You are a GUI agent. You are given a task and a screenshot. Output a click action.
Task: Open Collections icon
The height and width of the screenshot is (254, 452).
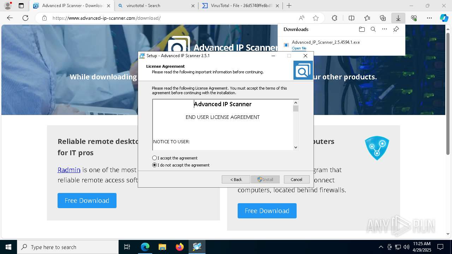(383, 18)
